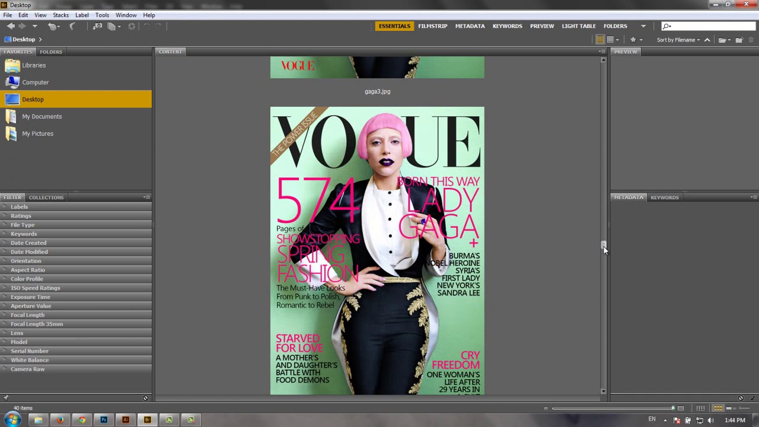Lock thumbnail grid icon
Image resolution: width=759 pixels, height=427 pixels.
(x=701, y=408)
